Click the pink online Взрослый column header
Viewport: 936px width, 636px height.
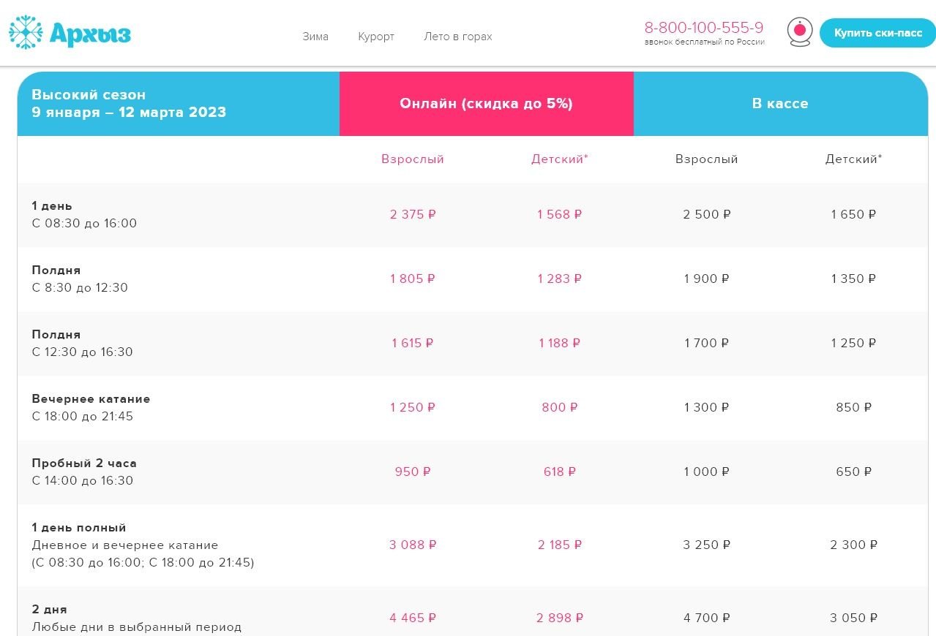click(x=412, y=159)
